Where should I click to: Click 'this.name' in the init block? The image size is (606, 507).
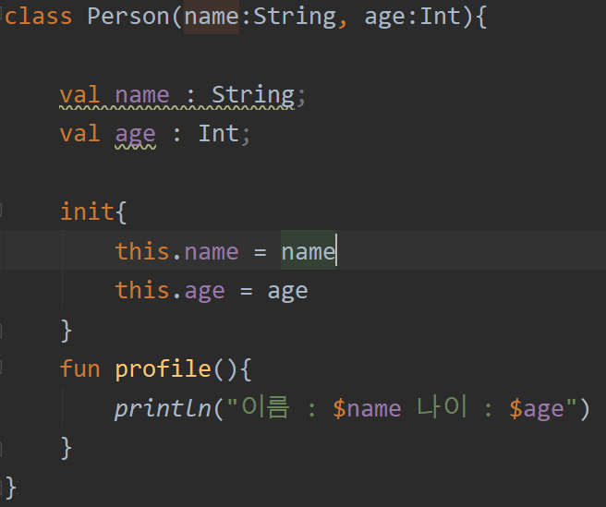(x=177, y=251)
